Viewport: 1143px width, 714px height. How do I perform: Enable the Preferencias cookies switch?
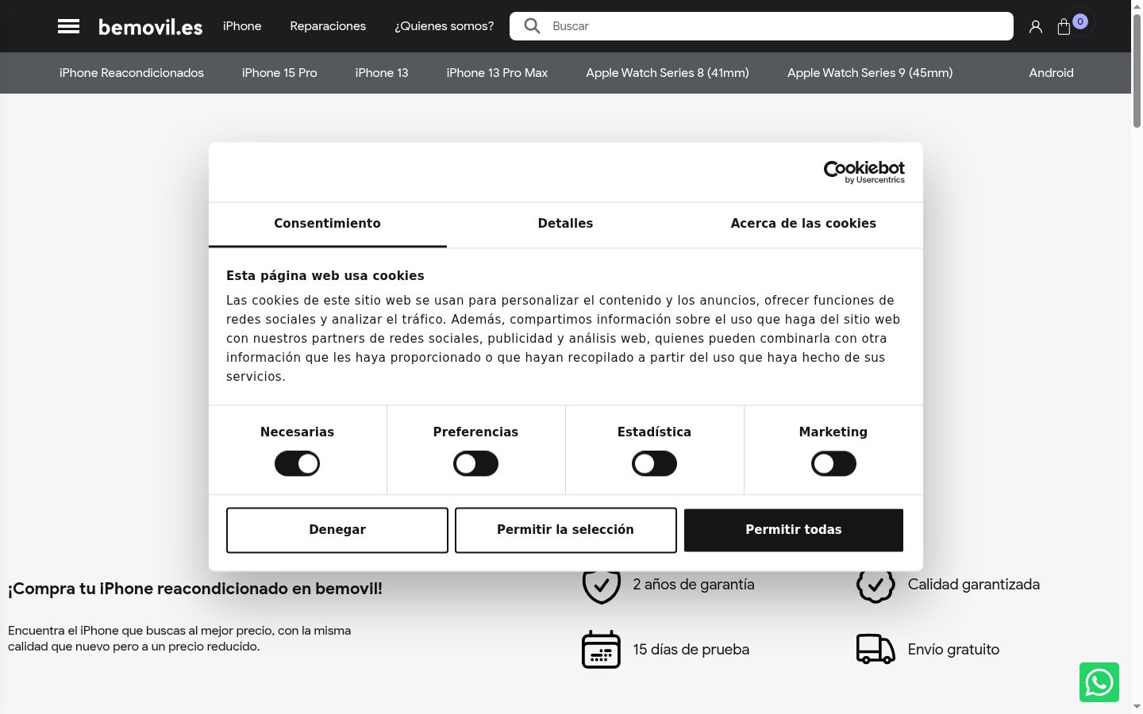(475, 463)
